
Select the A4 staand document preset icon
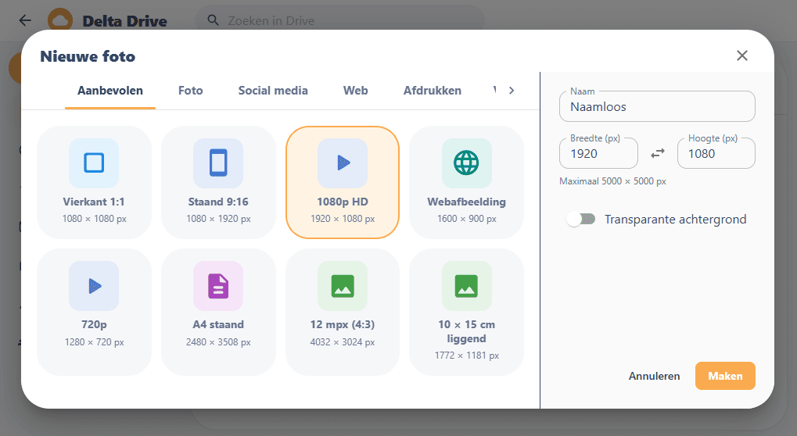(218, 286)
